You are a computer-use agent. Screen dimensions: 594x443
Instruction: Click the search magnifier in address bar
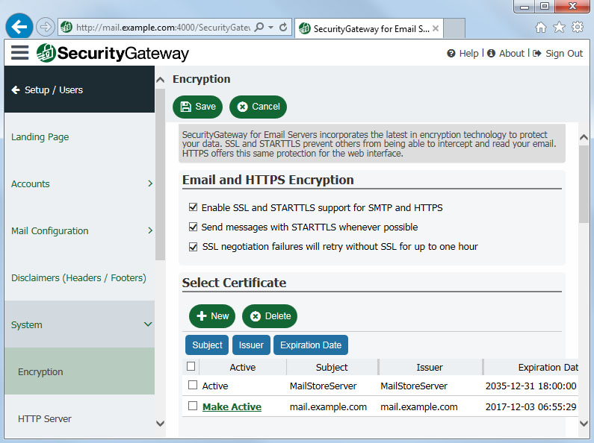(259, 27)
